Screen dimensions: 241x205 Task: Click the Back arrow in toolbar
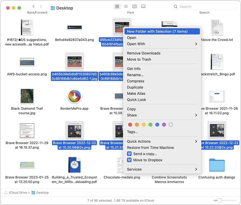(34, 6)
